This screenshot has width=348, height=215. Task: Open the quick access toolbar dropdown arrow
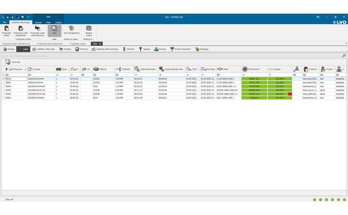[28, 17]
